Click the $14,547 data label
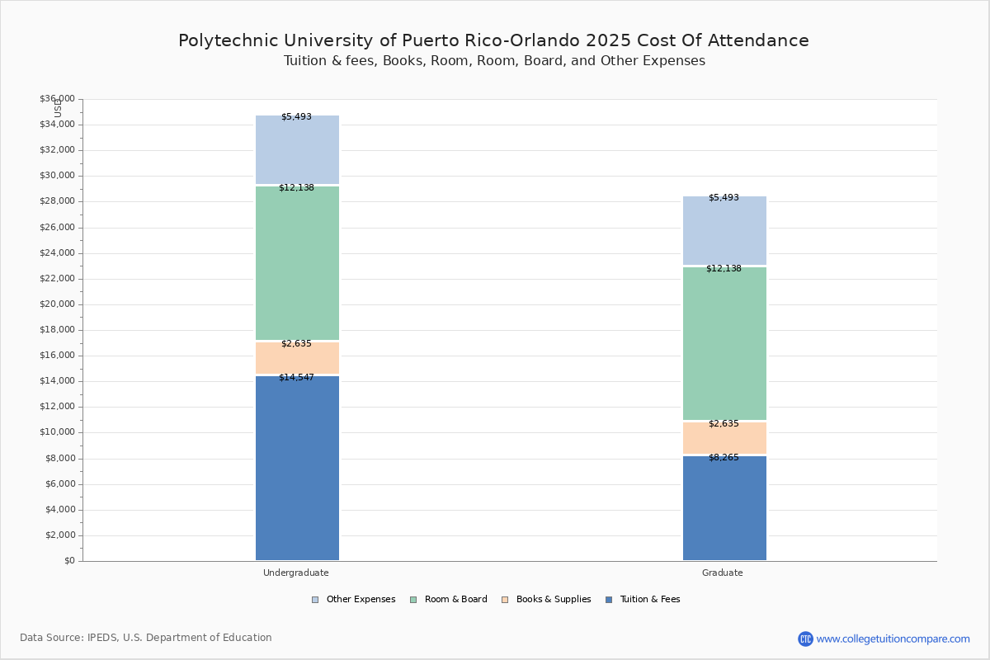 pos(296,378)
